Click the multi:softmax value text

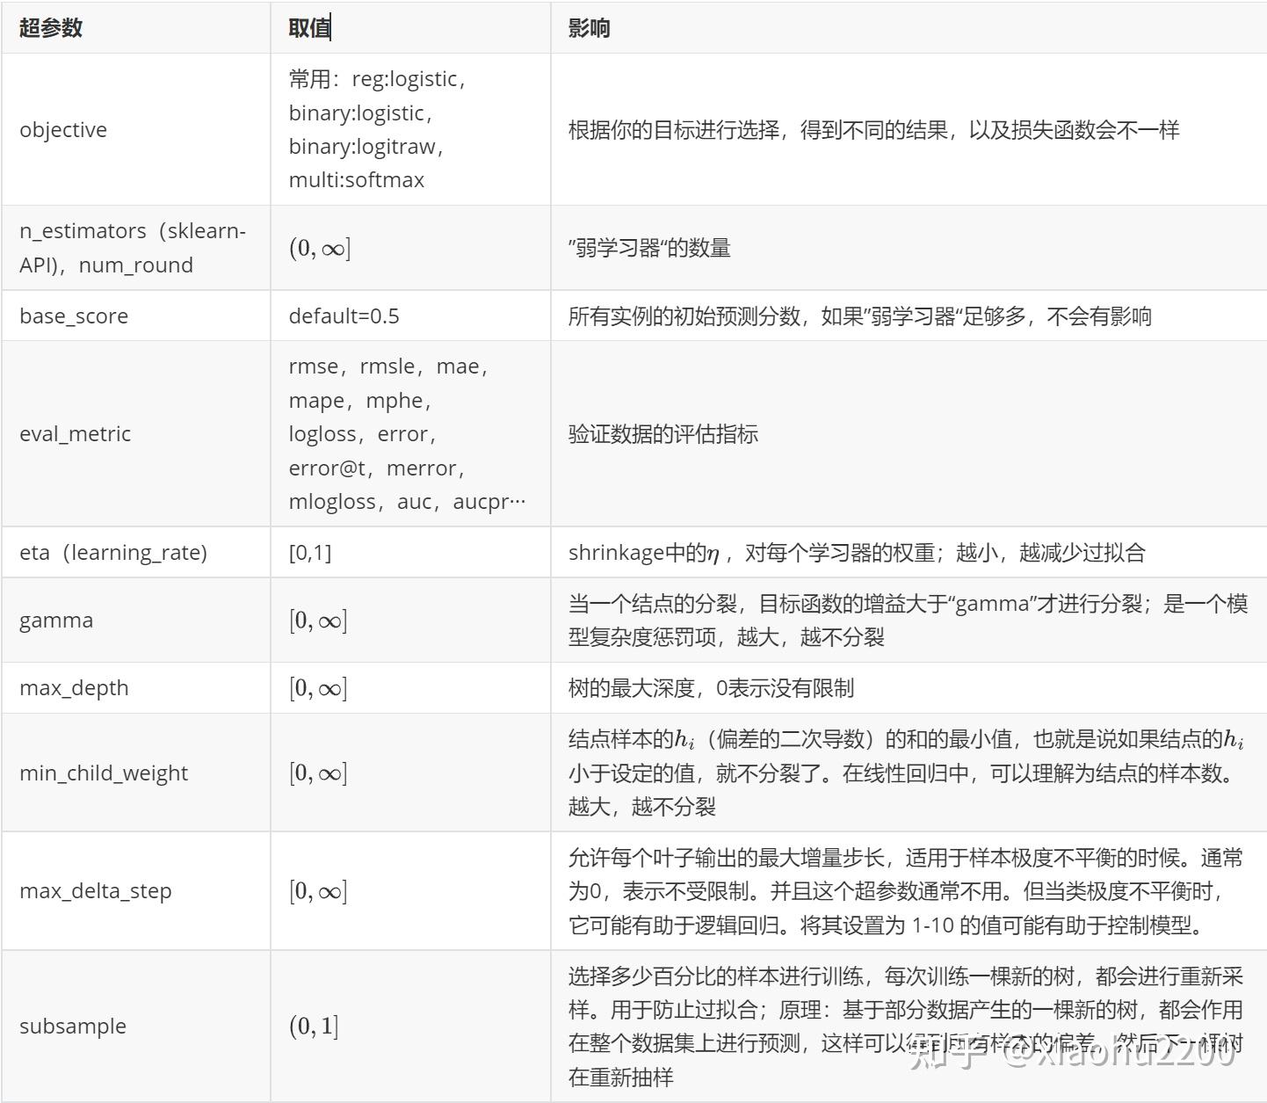(355, 179)
